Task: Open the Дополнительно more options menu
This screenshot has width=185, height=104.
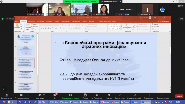Action: pyautogui.click(x=162, y=96)
